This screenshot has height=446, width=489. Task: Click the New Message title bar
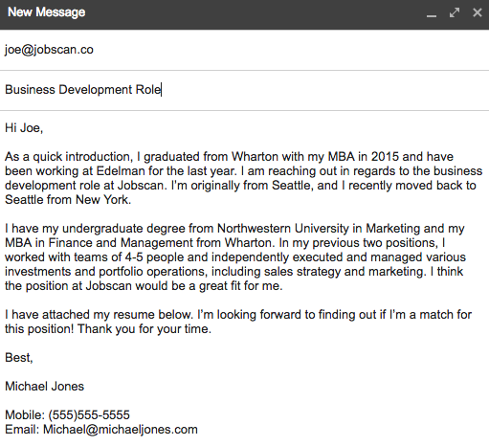[x=244, y=14]
